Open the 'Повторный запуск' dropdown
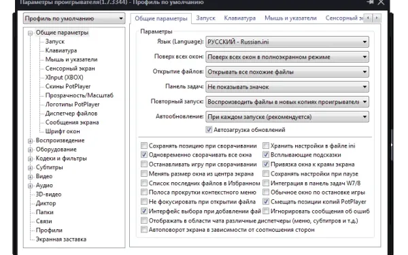 pyautogui.click(x=287, y=102)
